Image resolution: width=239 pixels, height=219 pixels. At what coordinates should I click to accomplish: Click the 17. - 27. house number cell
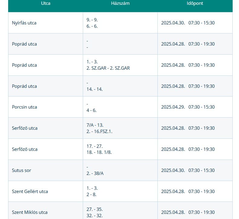click(95, 146)
